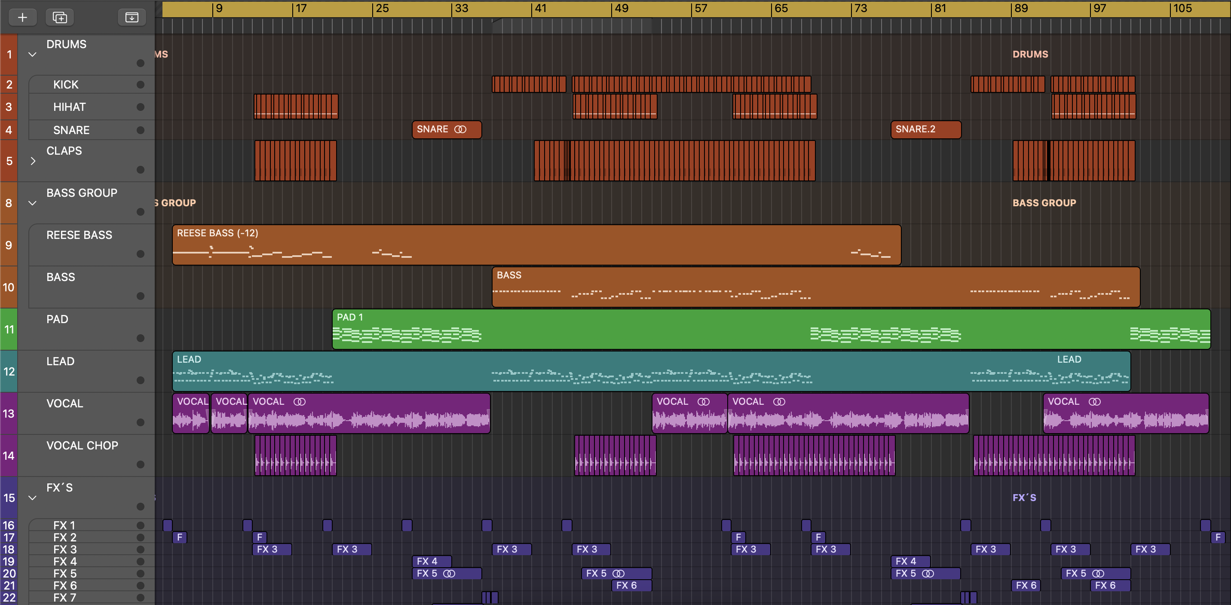Click the import tracks drop-down icon
Viewport: 1231px width, 605px height.
[x=132, y=18]
